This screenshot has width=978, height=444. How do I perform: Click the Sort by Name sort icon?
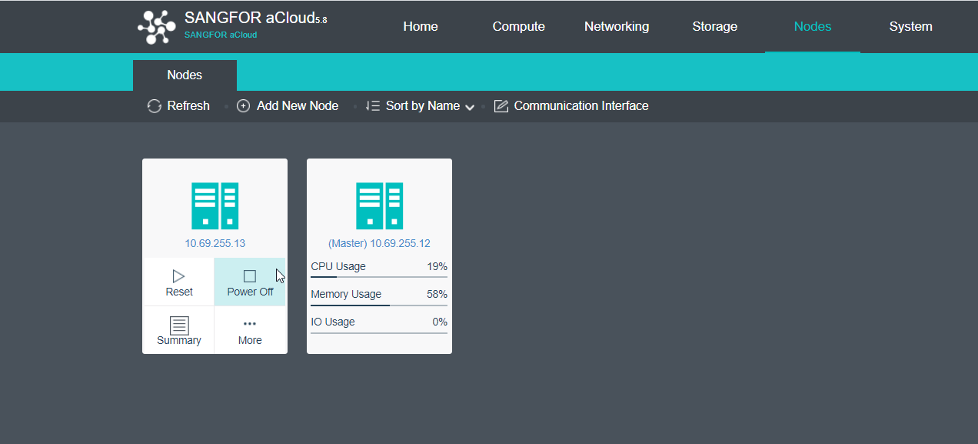coord(372,106)
